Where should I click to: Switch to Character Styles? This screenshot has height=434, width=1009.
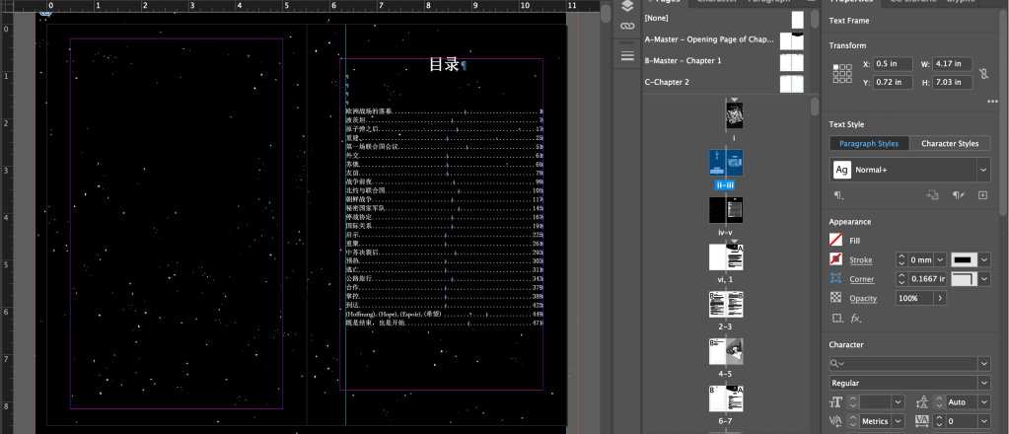(x=949, y=143)
